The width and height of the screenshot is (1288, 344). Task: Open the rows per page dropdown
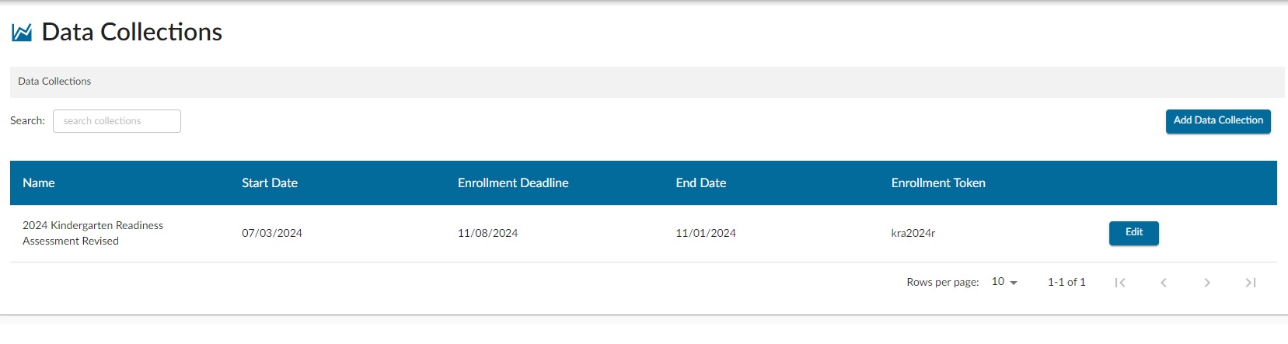[x=1004, y=282]
